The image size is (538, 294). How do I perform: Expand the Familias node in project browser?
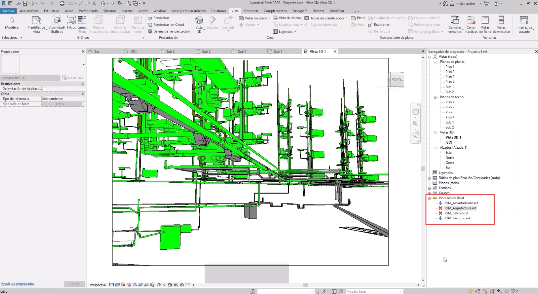(x=429, y=188)
